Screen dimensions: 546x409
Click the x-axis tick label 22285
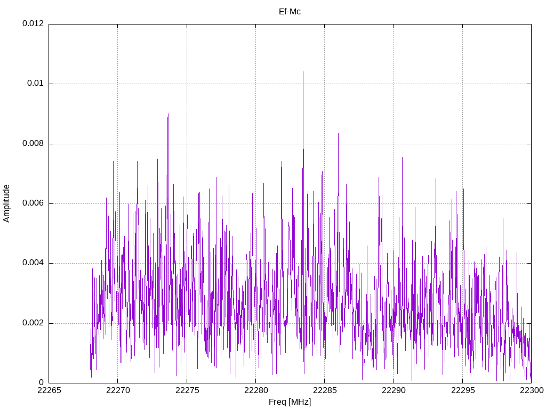click(325, 390)
